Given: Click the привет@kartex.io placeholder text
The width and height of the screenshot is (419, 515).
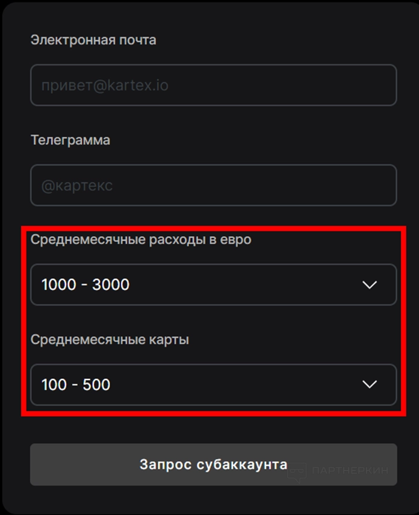Looking at the screenshot, I should pyautogui.click(x=105, y=85).
